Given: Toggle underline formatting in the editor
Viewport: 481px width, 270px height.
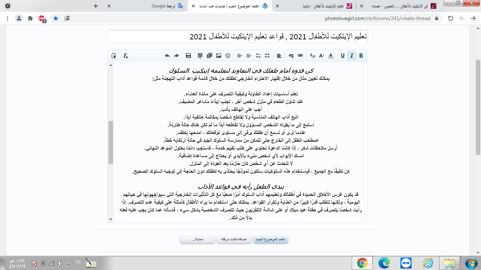Looking at the screenshot, I should click(342, 56).
